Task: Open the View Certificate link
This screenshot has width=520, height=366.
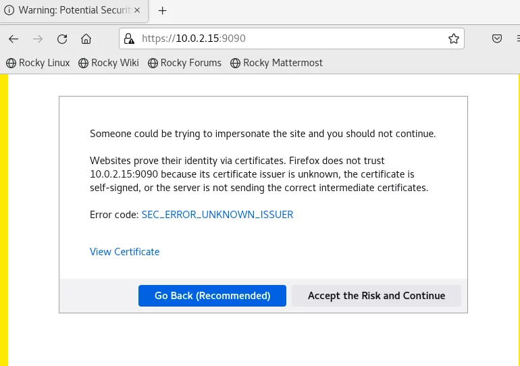Action: (125, 252)
